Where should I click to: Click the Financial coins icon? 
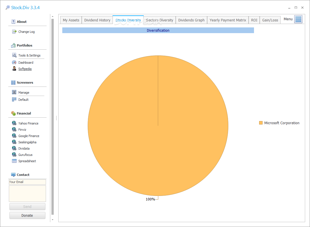pyautogui.click(x=13, y=113)
